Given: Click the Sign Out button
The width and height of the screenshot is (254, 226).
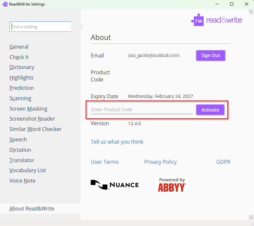Looking at the screenshot, I should coord(211,55).
